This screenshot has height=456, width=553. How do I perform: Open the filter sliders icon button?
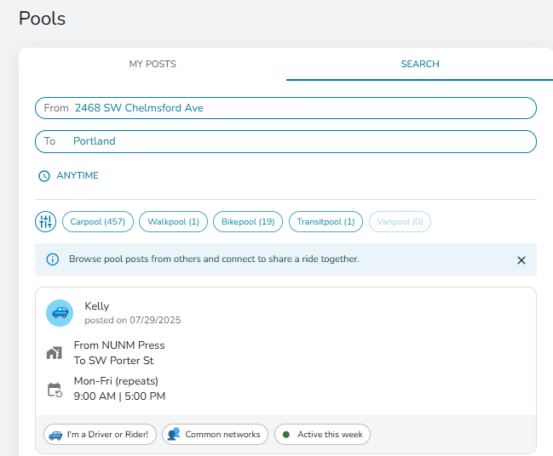click(x=45, y=221)
